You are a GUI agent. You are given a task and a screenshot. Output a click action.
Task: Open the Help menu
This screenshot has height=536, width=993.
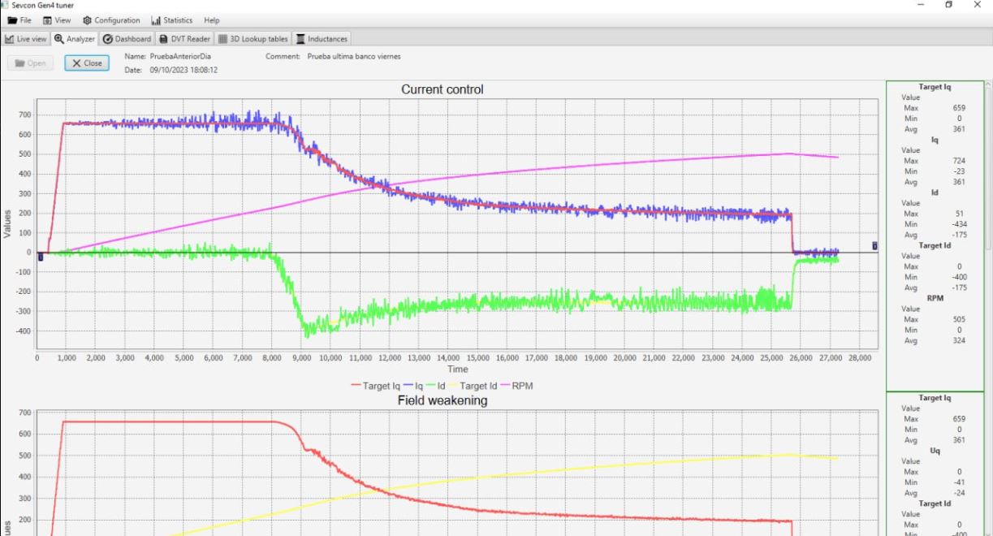click(x=212, y=20)
